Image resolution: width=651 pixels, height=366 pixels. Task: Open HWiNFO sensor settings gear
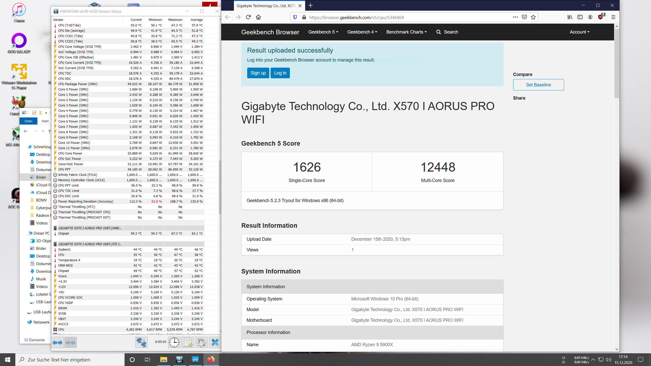[201, 342]
